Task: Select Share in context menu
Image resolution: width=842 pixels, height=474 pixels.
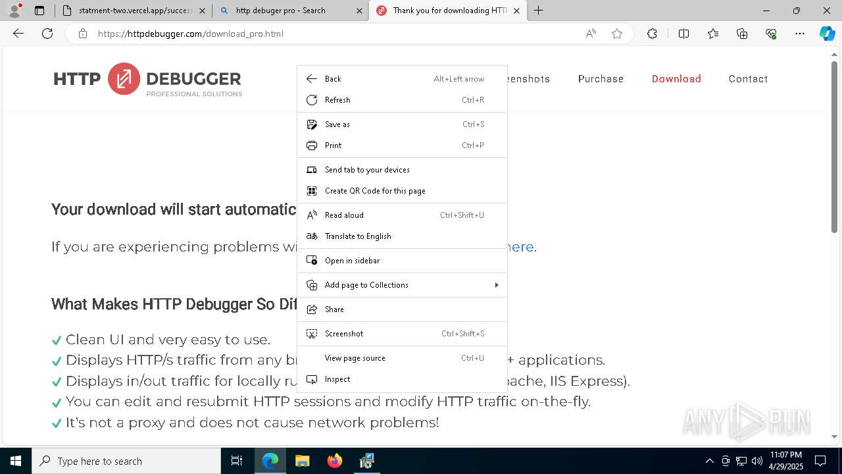Action: pos(402,309)
